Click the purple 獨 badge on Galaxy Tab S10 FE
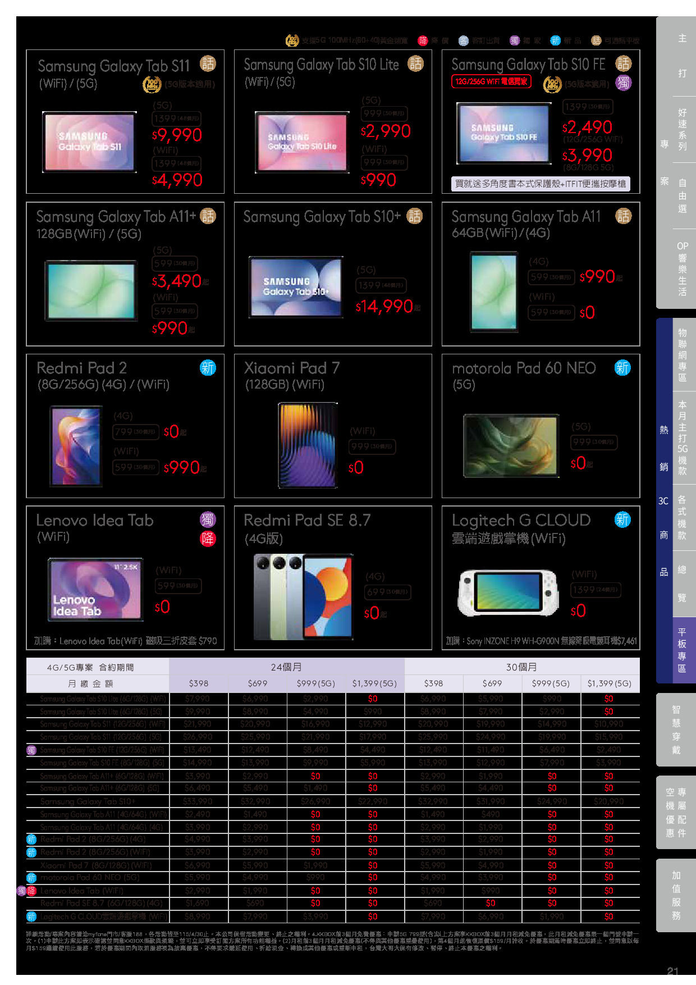The width and height of the screenshot is (696, 985). pos(623,83)
